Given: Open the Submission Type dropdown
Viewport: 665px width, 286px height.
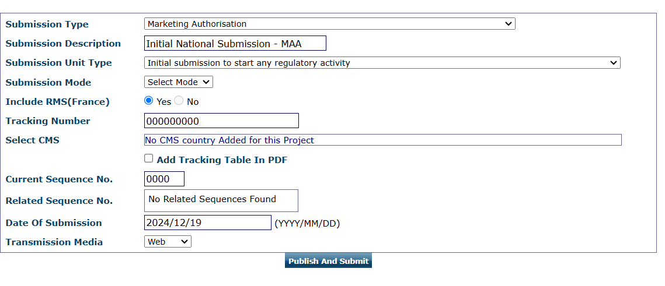Looking at the screenshot, I should click(329, 24).
